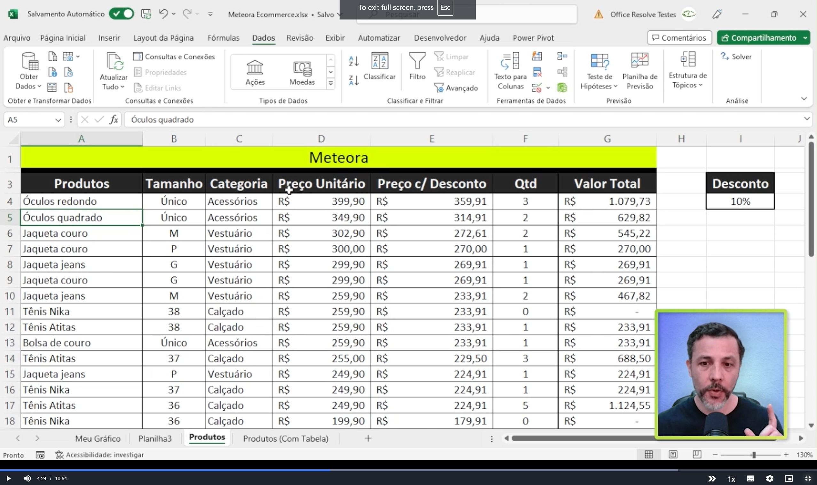This screenshot has width=817, height=485.
Task: Open the Obter Dados menu
Action: coord(29,71)
